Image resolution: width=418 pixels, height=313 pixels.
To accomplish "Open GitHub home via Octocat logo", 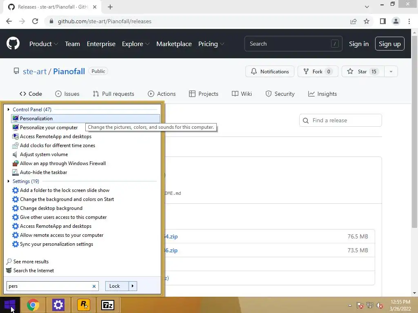I will pos(13,44).
